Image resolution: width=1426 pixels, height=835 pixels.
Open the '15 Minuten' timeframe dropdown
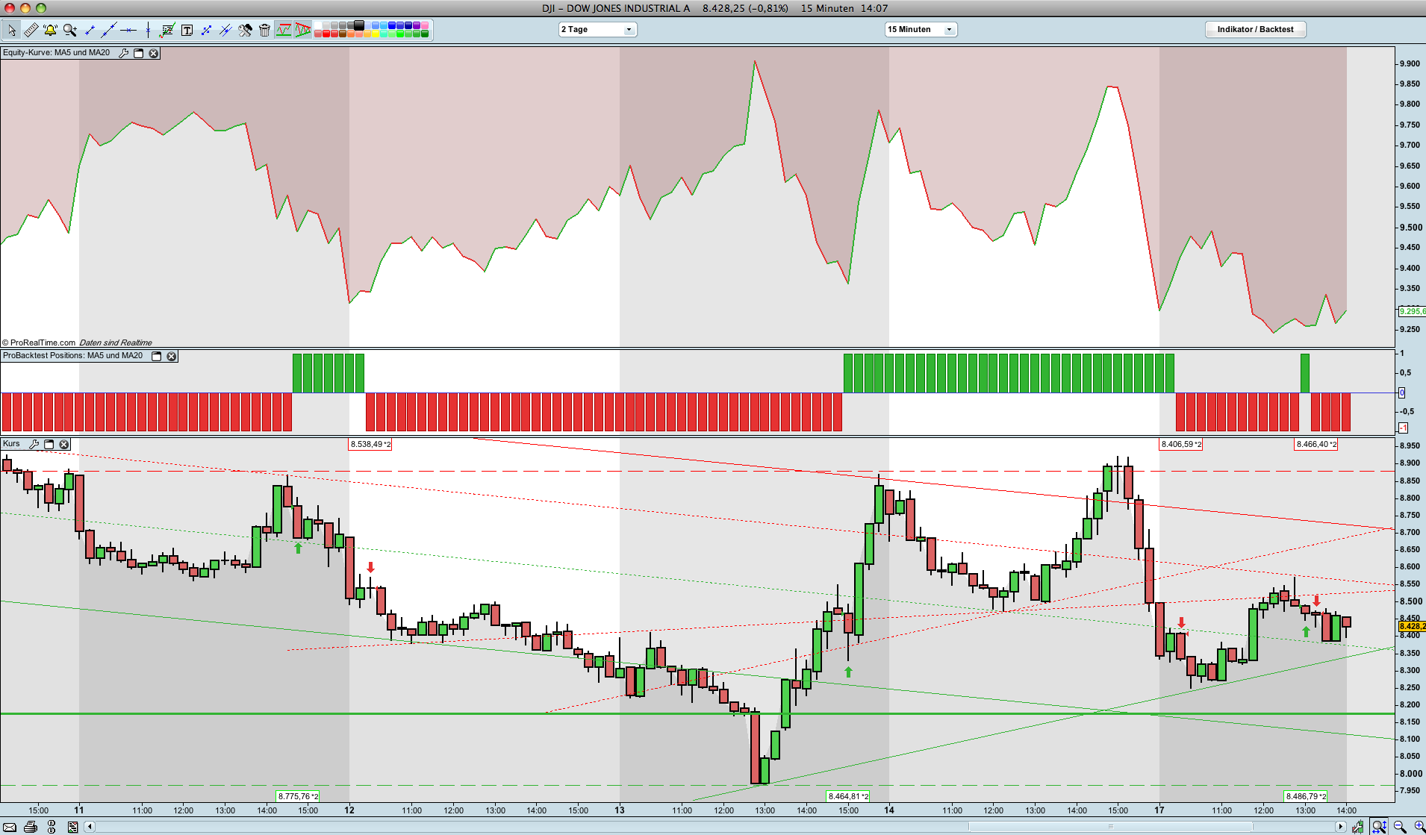point(921,29)
